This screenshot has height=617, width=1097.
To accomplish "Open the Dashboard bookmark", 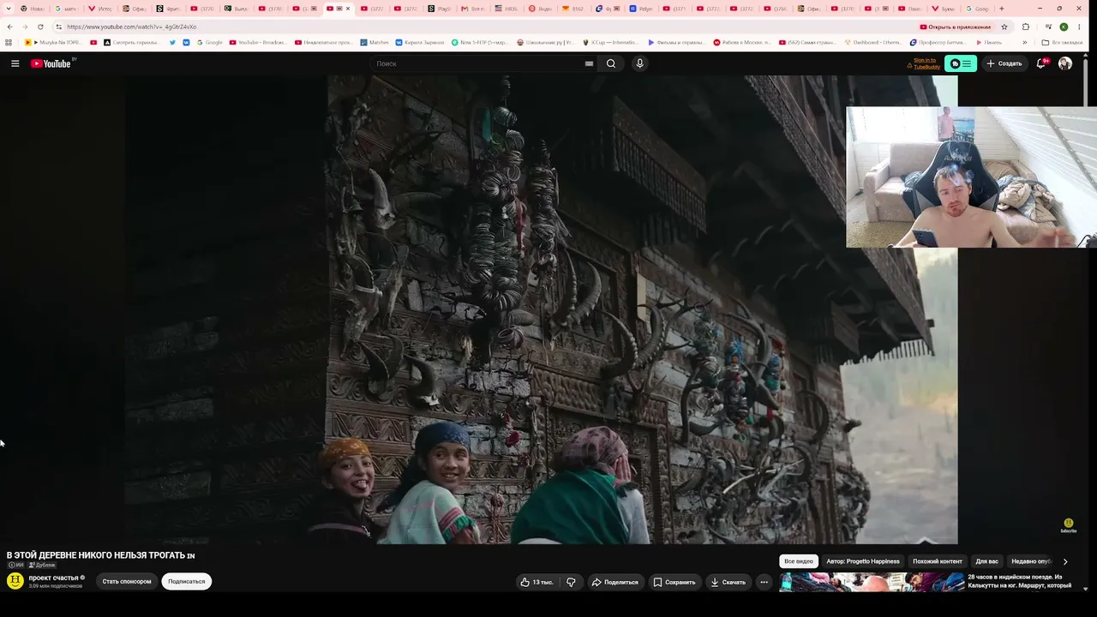I will [872, 42].
